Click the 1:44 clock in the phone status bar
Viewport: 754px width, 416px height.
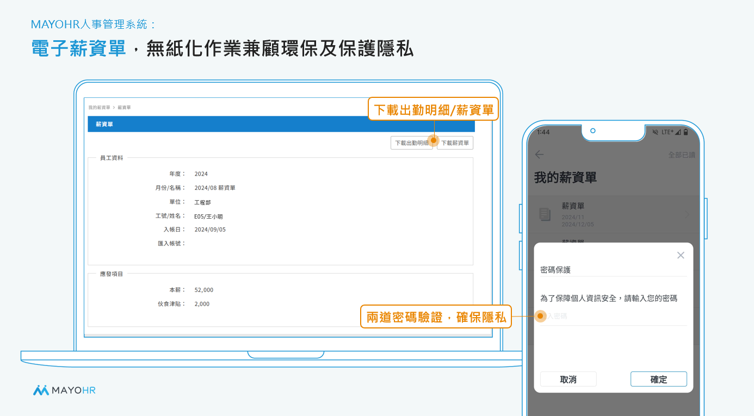543,132
